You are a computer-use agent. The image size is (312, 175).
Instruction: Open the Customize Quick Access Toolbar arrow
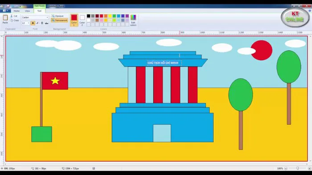point(20,6)
